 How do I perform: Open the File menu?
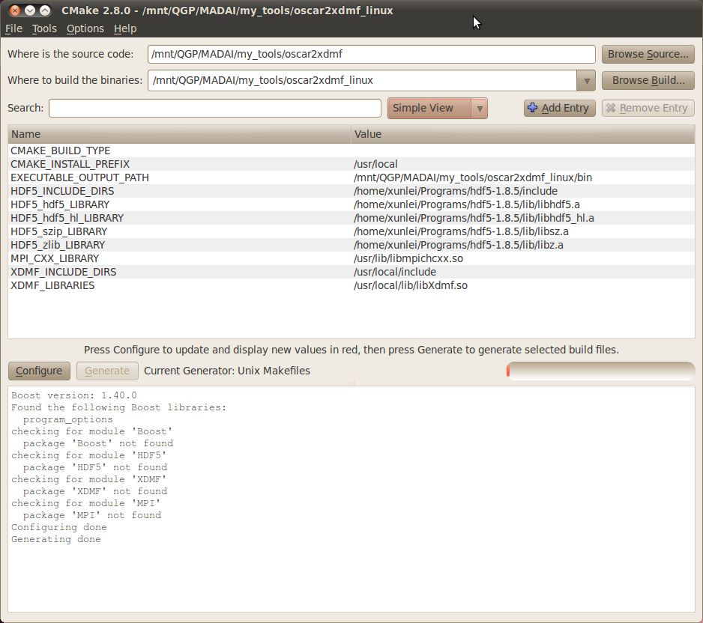point(13,28)
